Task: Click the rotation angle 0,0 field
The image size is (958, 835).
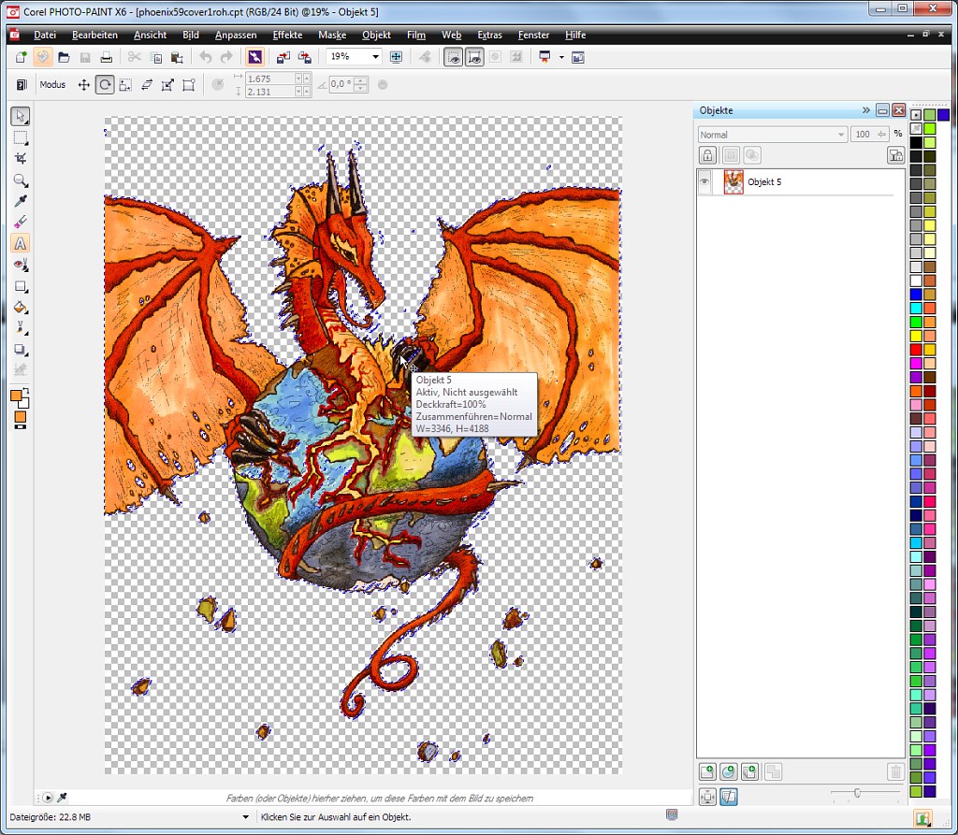Action: [x=341, y=84]
